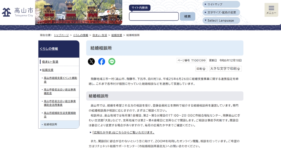Open くらしの情報 breadcrumb link
Viewport: 281px width, 152px height.
pos(81,35)
